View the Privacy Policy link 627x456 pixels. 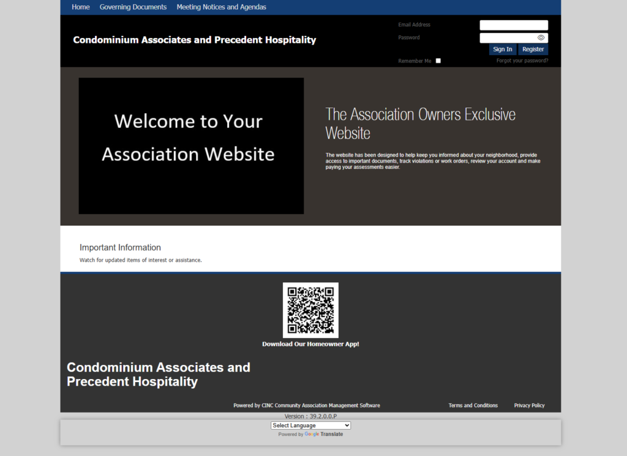(x=529, y=405)
